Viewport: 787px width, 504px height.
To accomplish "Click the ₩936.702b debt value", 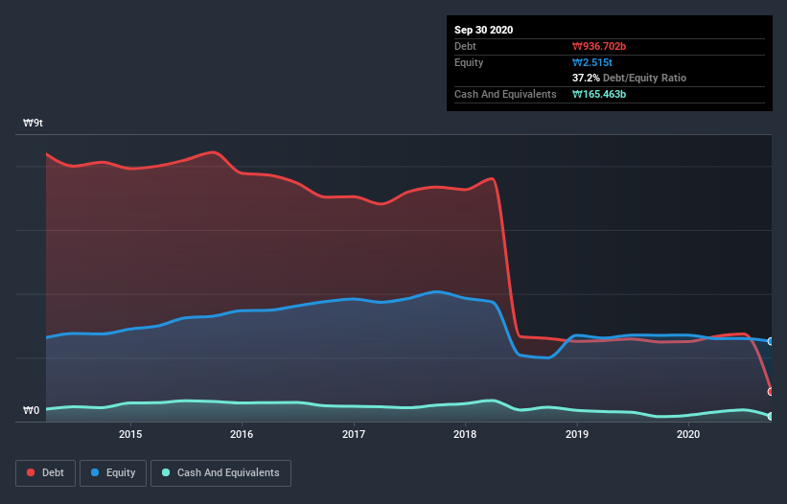I will (599, 46).
